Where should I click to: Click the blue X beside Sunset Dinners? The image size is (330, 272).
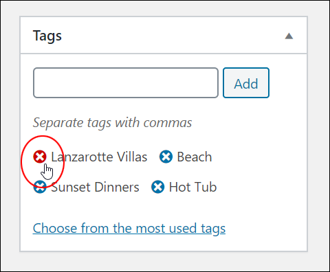[40, 187]
